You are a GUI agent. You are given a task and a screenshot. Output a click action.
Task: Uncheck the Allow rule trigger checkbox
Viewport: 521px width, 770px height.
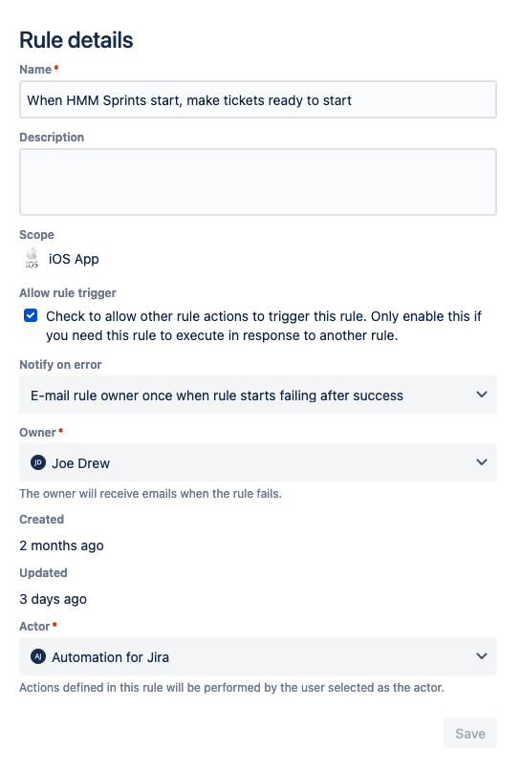pos(31,316)
